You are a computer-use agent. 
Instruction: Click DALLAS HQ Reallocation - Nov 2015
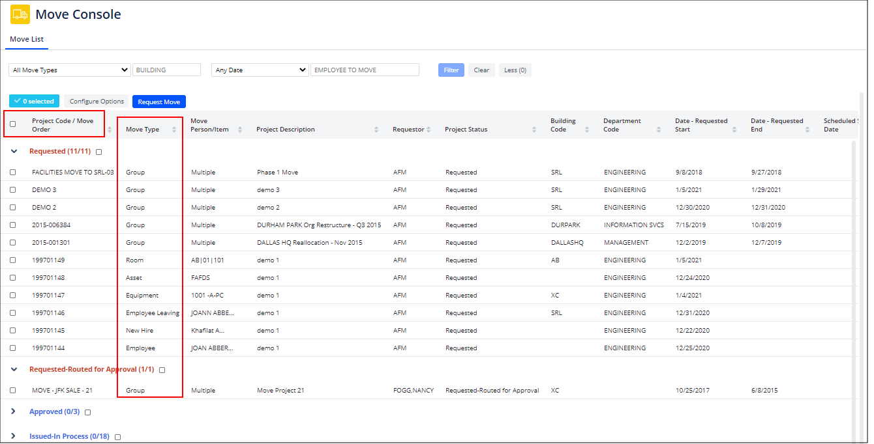[310, 243]
